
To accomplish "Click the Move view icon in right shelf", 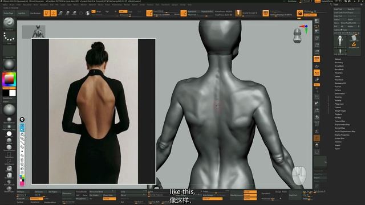I will click(317, 104).
